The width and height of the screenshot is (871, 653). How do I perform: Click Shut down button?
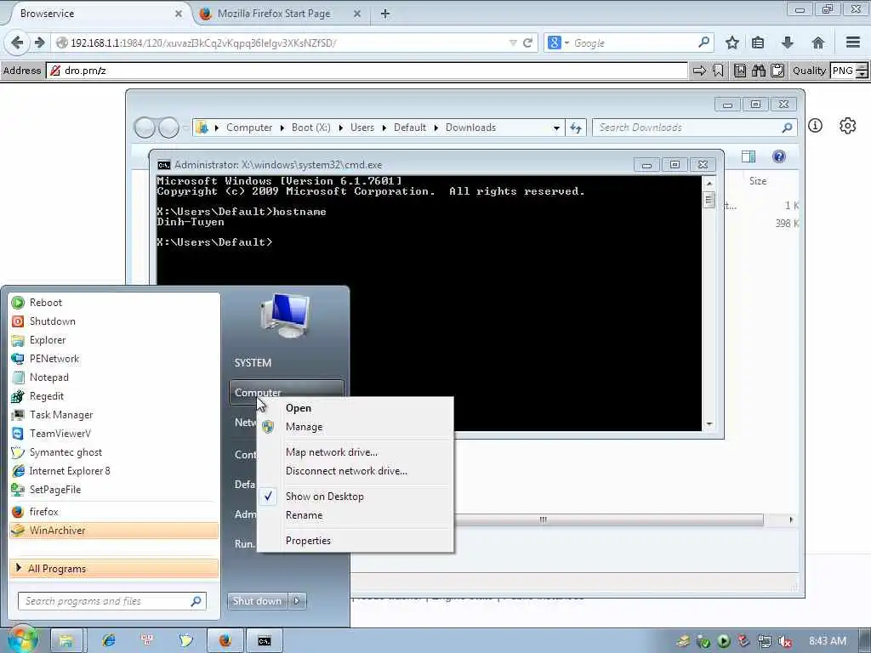(257, 601)
